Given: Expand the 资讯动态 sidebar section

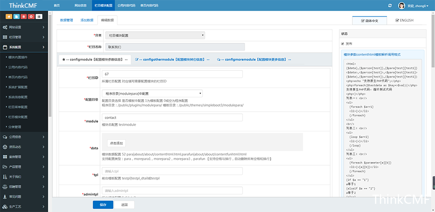Looking at the screenshot, I should (x=24, y=147).
